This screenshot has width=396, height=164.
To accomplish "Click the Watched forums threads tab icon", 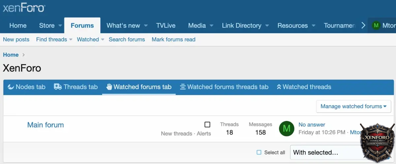I will pos(183,87).
